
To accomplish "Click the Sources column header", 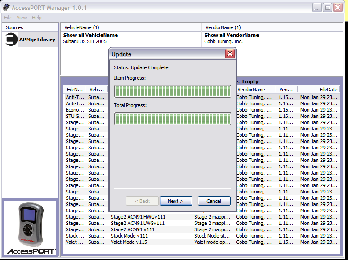I will pos(30,27).
